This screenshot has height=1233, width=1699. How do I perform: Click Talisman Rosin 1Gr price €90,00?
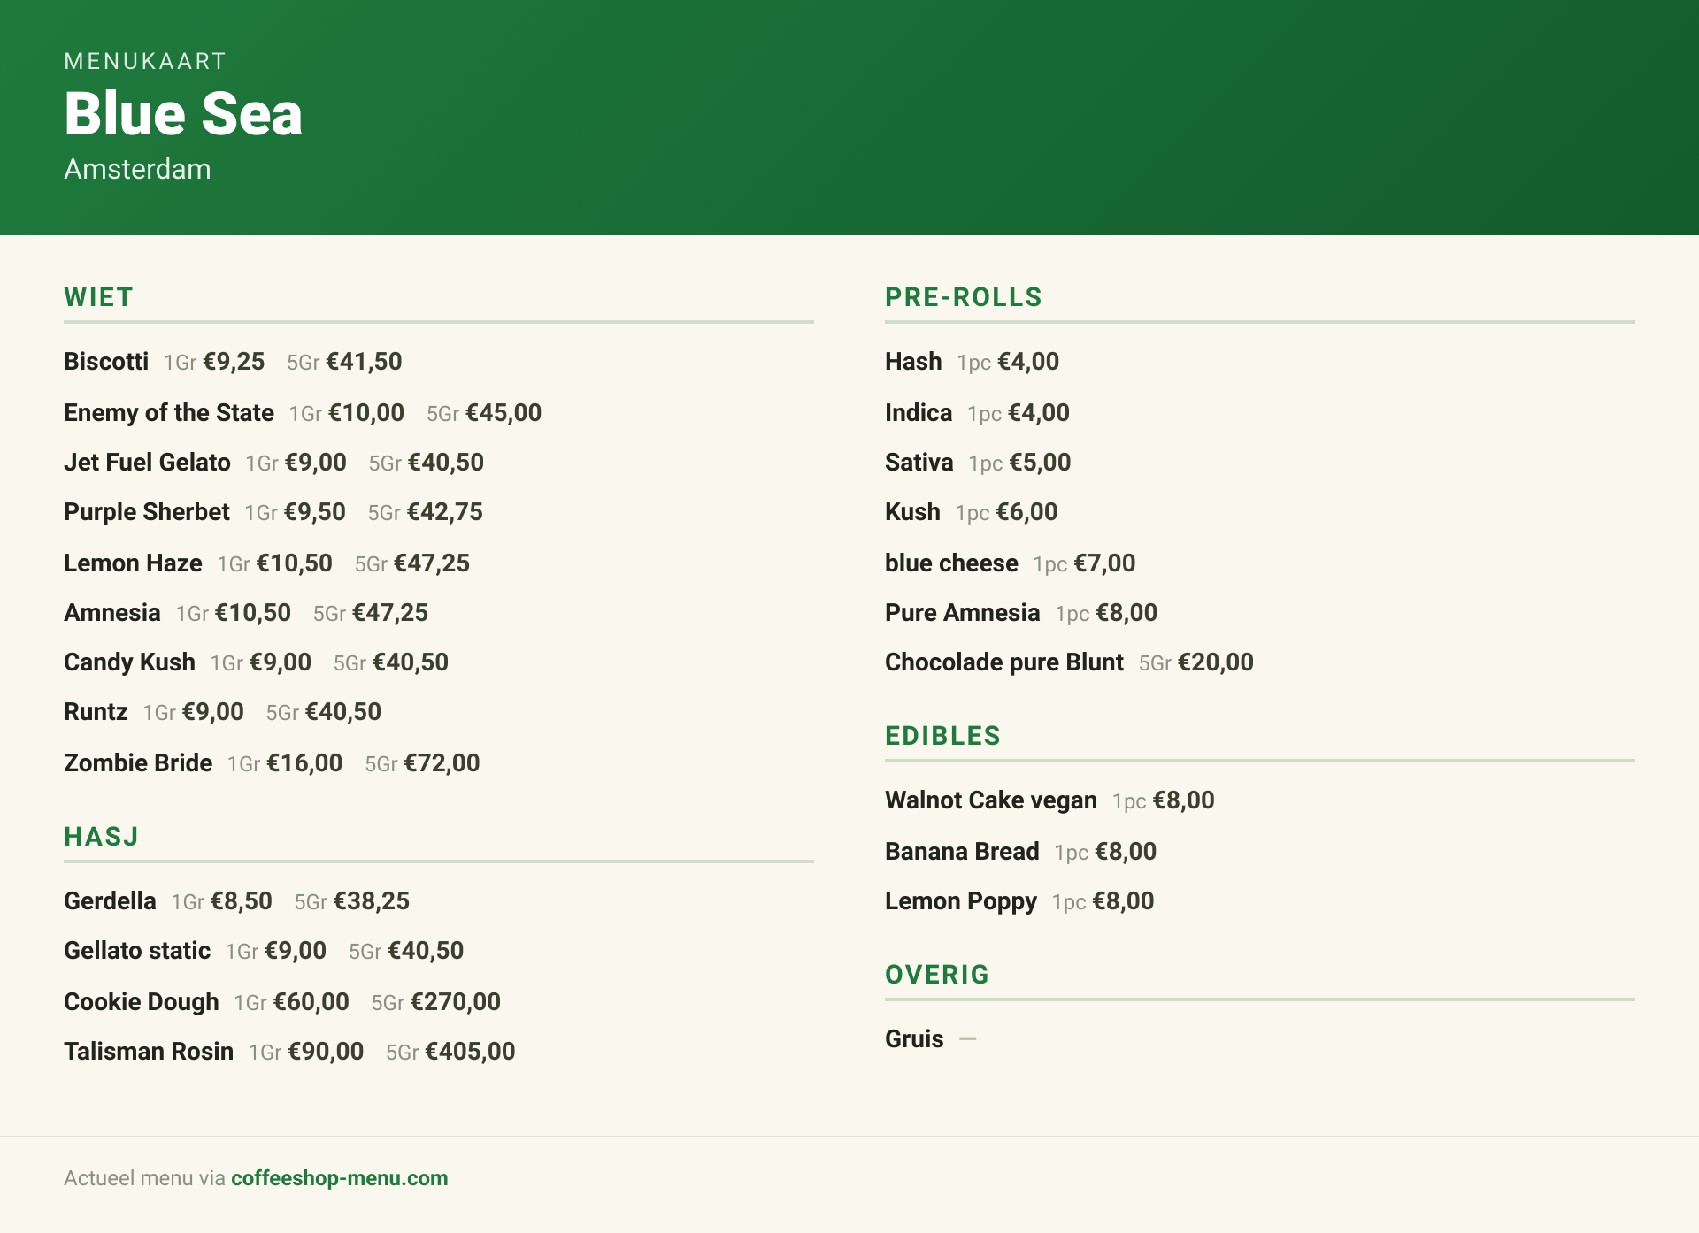(x=326, y=1052)
